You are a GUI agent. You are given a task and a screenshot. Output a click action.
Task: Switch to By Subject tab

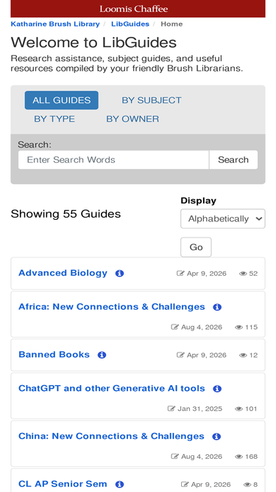pos(152,100)
